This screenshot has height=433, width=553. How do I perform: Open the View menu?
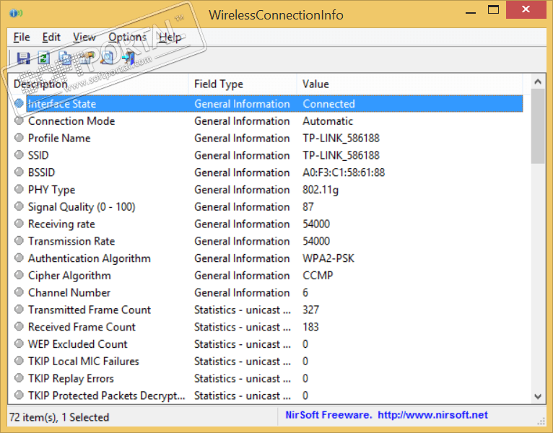click(x=84, y=37)
